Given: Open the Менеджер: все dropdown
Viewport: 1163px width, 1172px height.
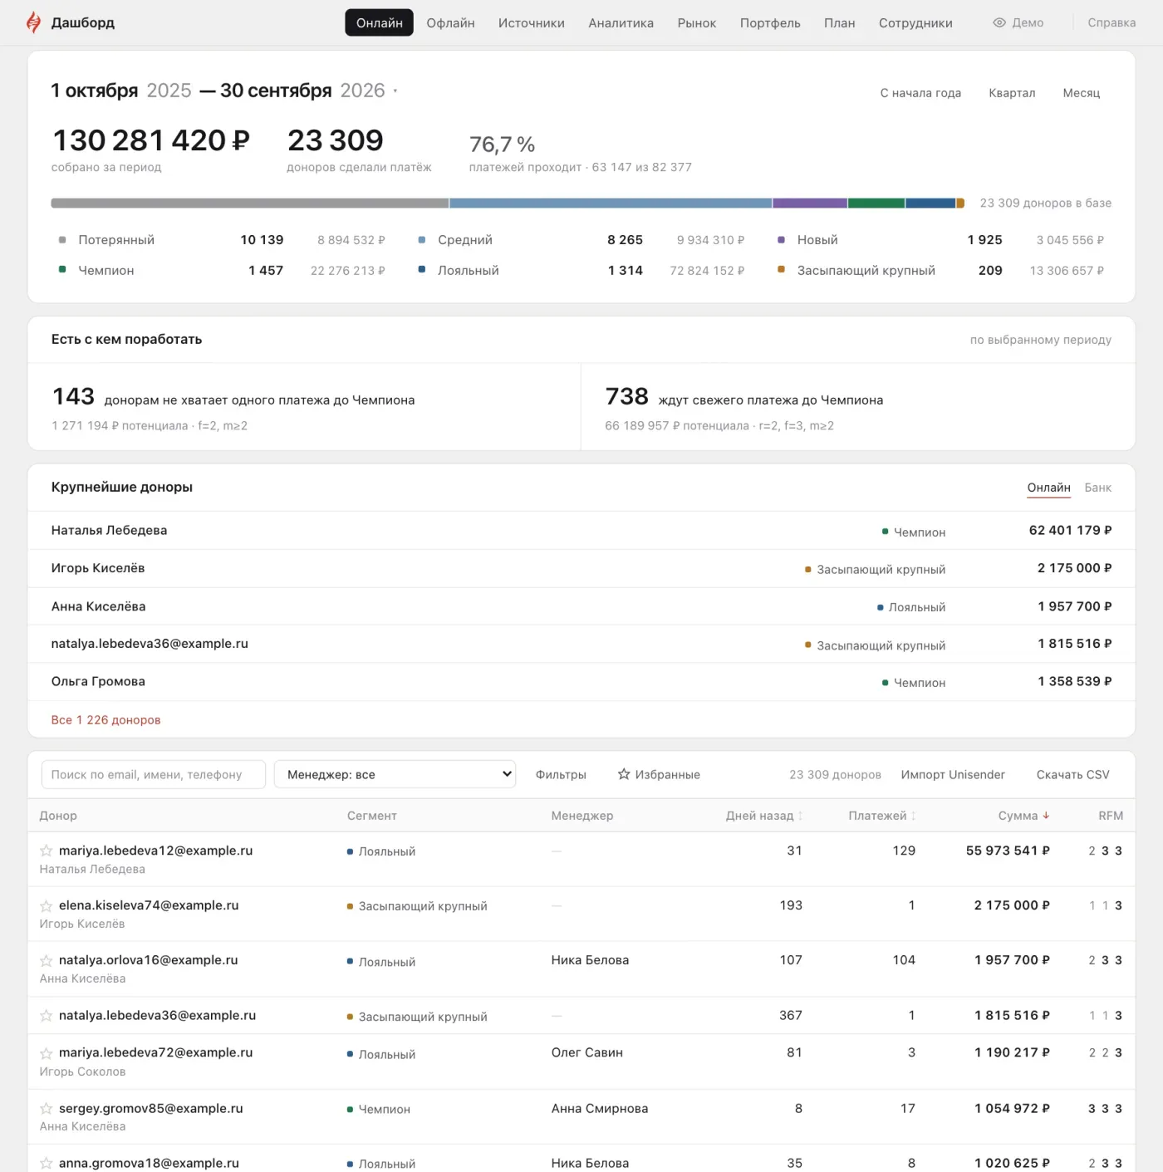Looking at the screenshot, I should tap(395, 774).
